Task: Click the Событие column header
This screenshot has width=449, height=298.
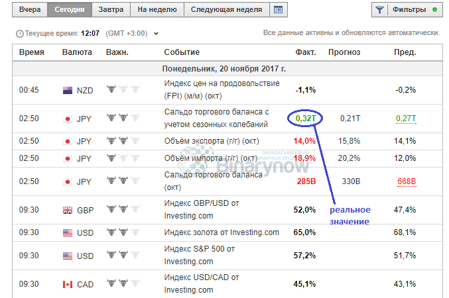Action: [182, 52]
